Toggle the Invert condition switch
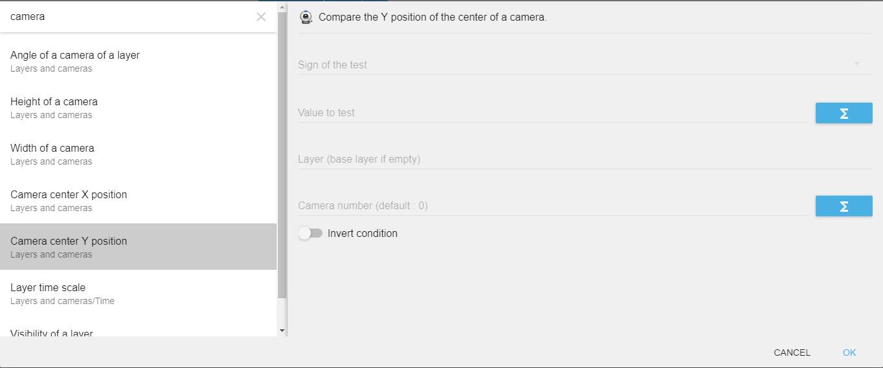 310,233
